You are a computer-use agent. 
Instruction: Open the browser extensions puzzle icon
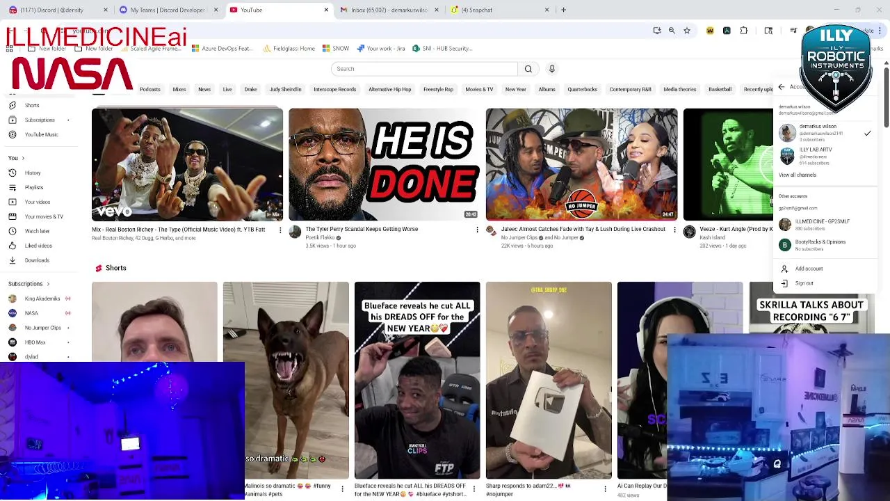tap(744, 31)
